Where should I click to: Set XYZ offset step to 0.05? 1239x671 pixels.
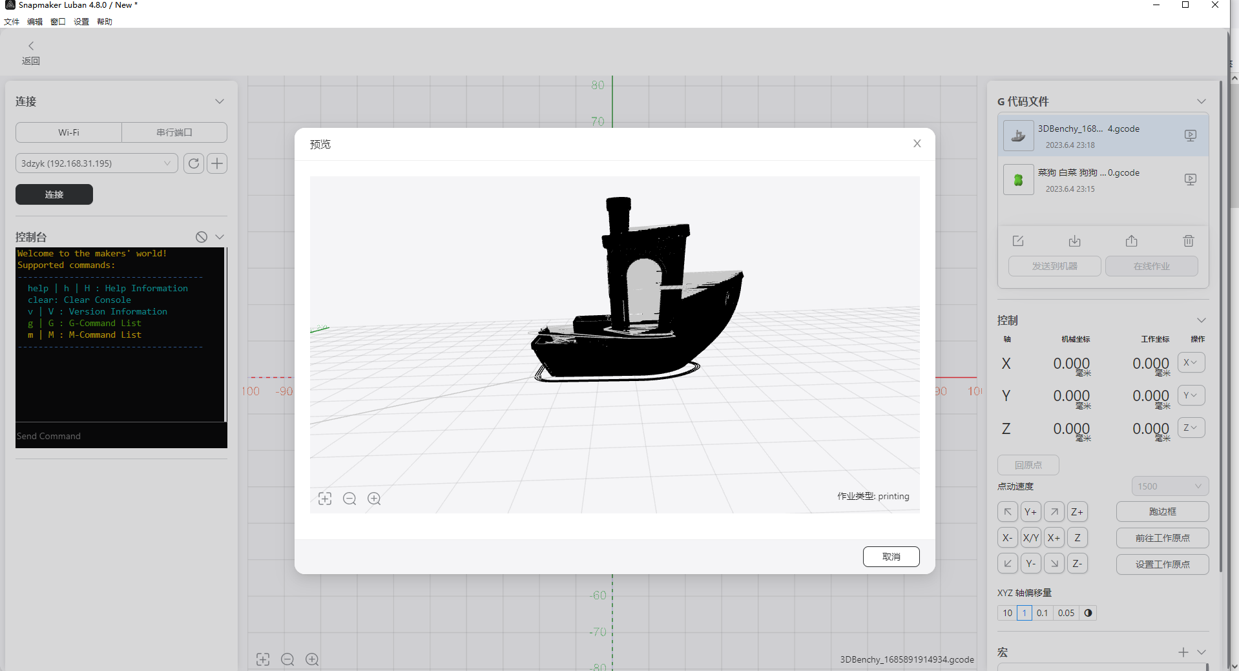pyautogui.click(x=1067, y=613)
